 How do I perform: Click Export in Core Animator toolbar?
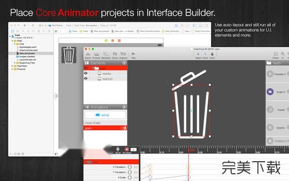point(88,55)
